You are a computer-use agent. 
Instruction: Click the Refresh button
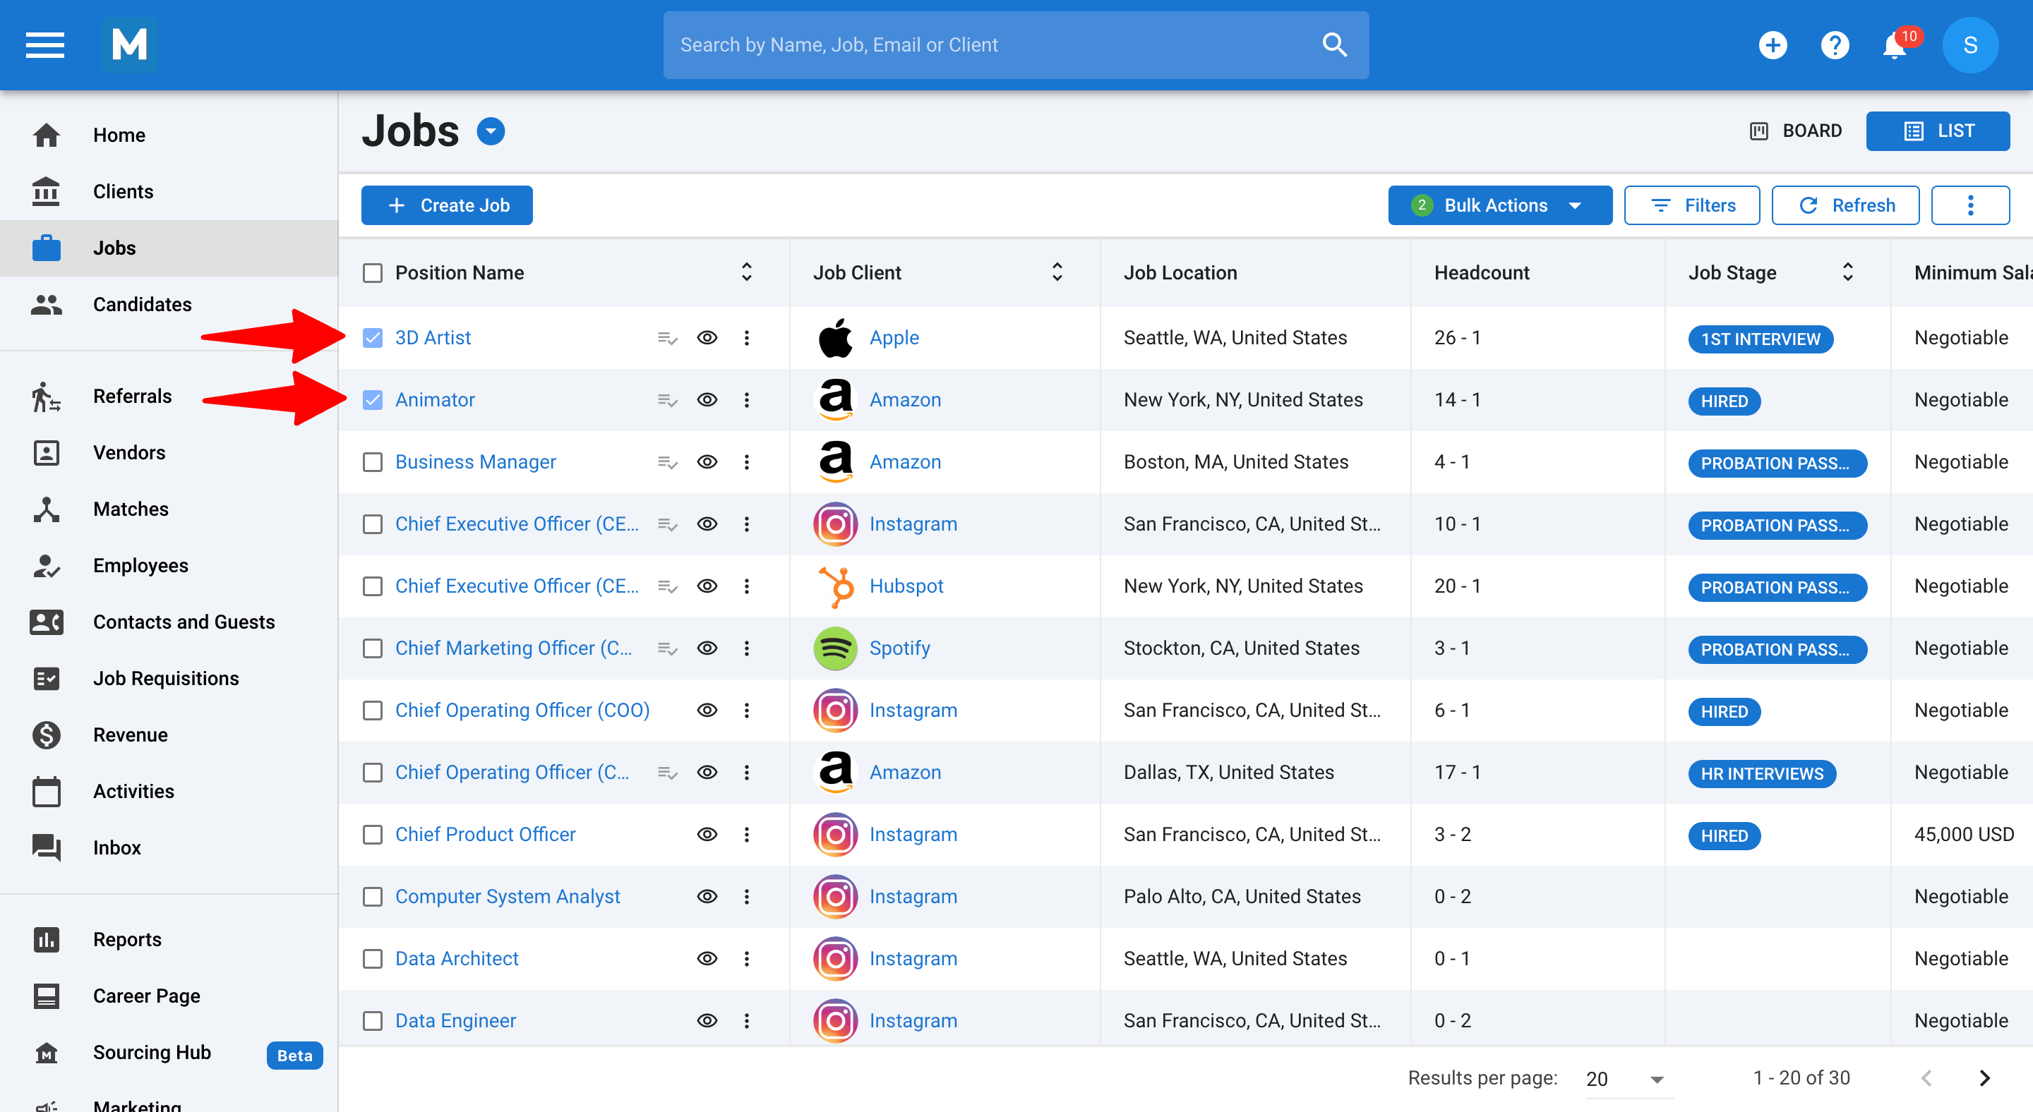point(1845,205)
